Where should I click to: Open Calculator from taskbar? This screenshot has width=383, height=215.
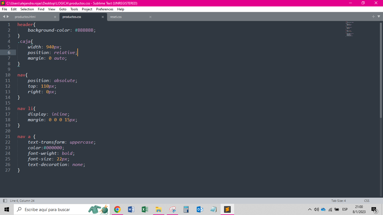click(186, 209)
